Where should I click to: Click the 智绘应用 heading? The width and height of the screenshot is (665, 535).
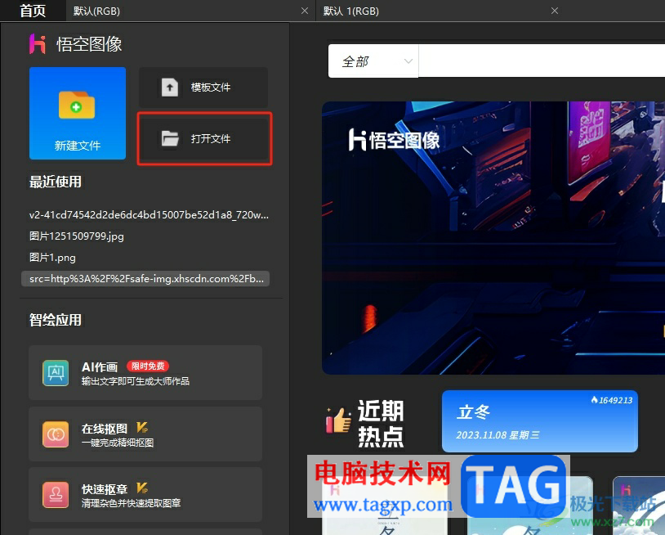coord(55,320)
